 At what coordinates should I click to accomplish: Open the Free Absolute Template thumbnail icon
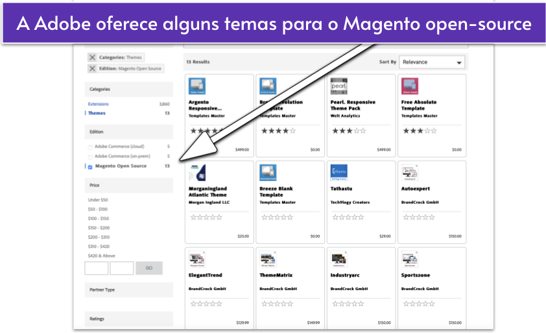pos(410,86)
